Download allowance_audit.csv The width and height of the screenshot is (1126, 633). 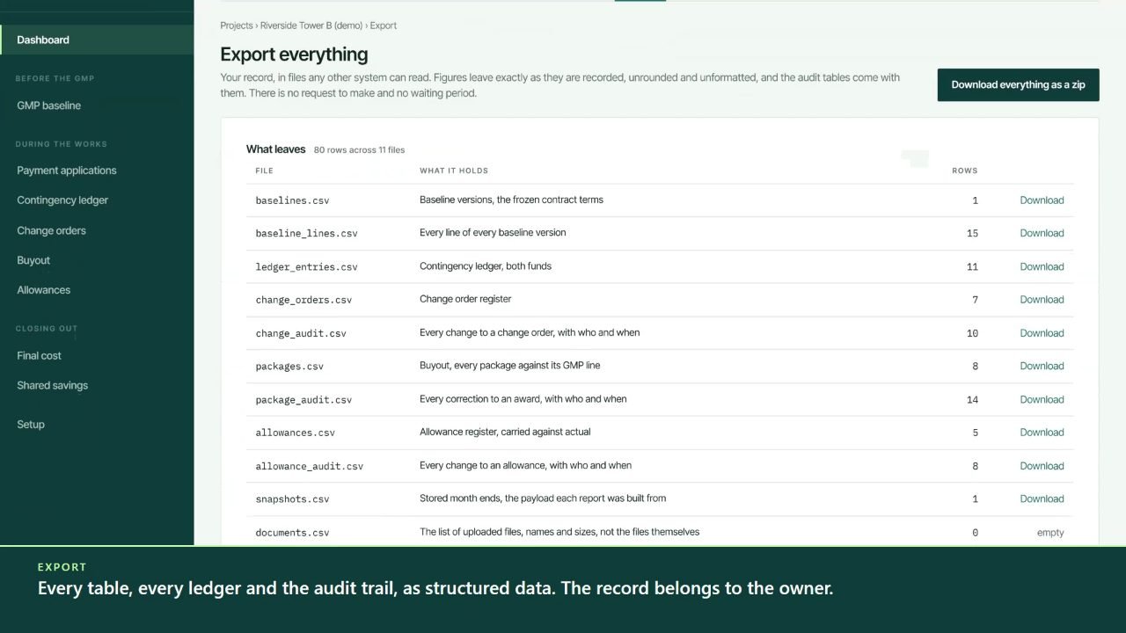pyautogui.click(x=1042, y=466)
